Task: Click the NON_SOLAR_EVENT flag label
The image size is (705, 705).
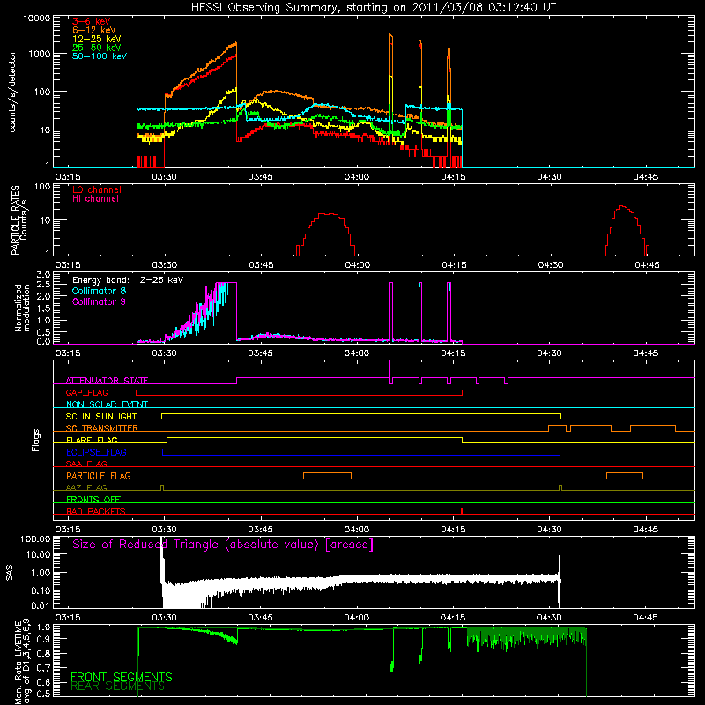Action: pyautogui.click(x=107, y=404)
